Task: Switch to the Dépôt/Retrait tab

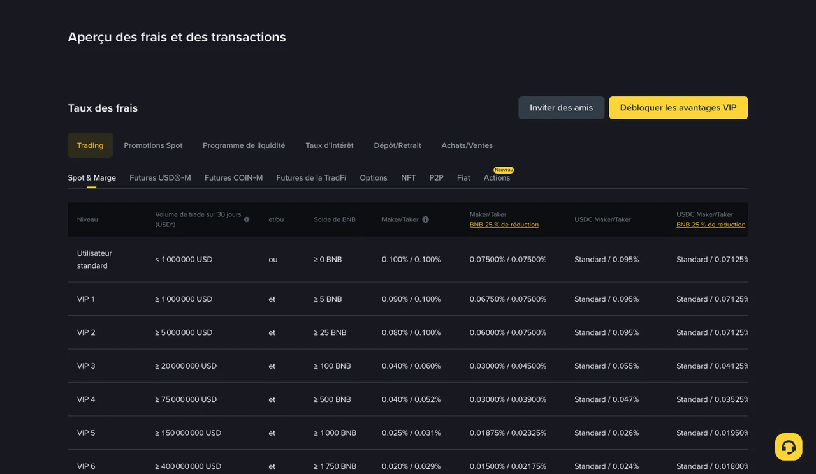Action: coord(398,145)
